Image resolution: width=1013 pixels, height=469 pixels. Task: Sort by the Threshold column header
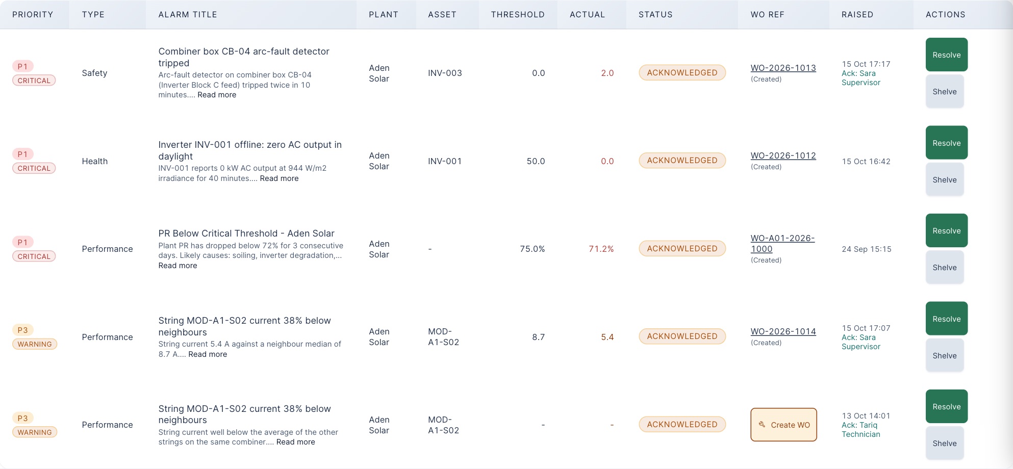tap(518, 14)
